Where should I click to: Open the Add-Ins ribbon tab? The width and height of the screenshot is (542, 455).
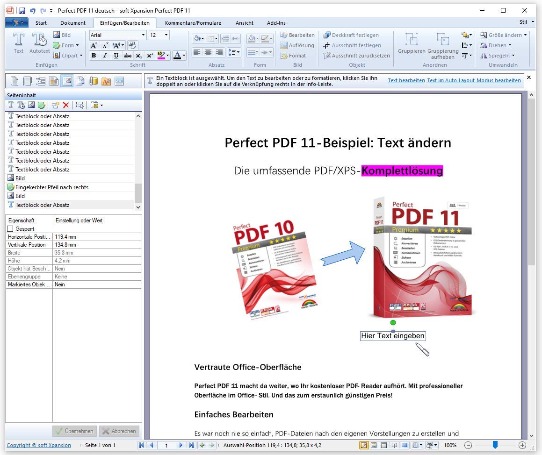coord(276,23)
